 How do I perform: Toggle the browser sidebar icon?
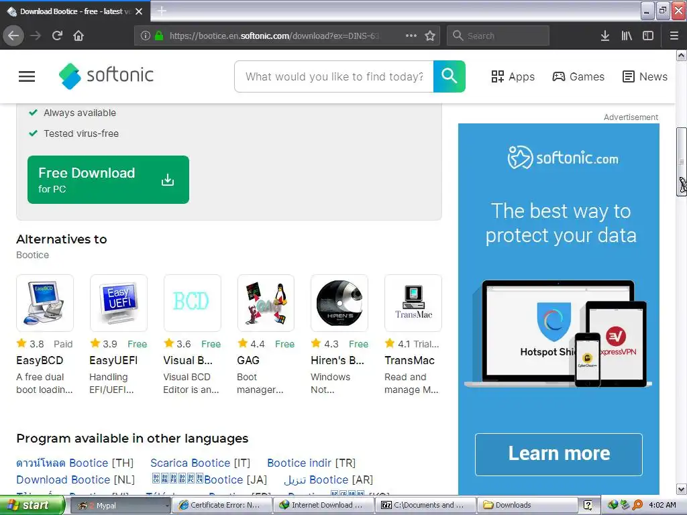click(648, 36)
